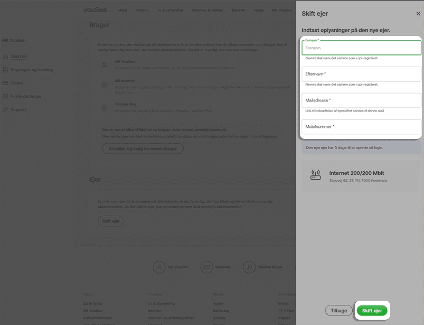Click the Mit YouSee person icon in footer

159,267
